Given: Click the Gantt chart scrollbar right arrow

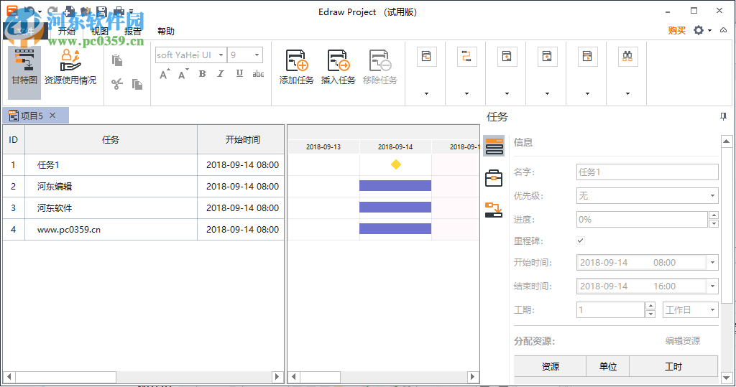Looking at the screenshot, I should click(x=473, y=377).
